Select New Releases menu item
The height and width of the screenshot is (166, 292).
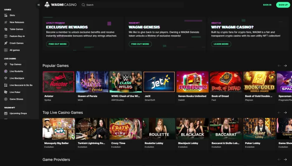tap(17, 22)
